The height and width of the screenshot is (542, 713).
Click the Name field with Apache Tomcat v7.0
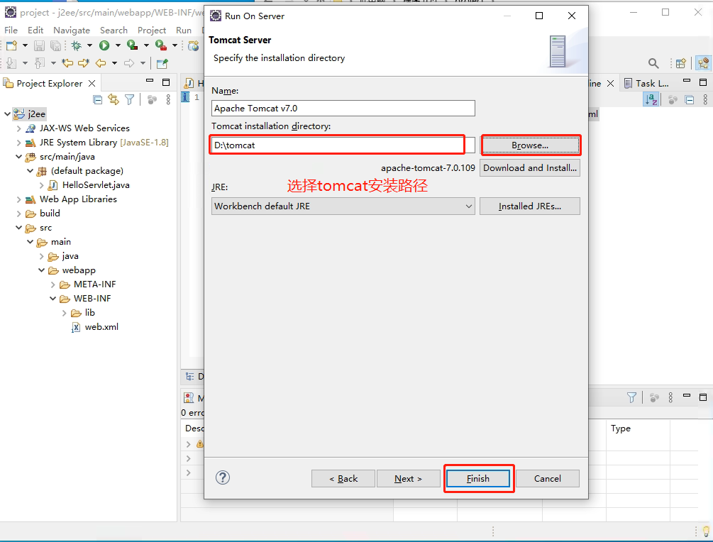click(x=343, y=109)
